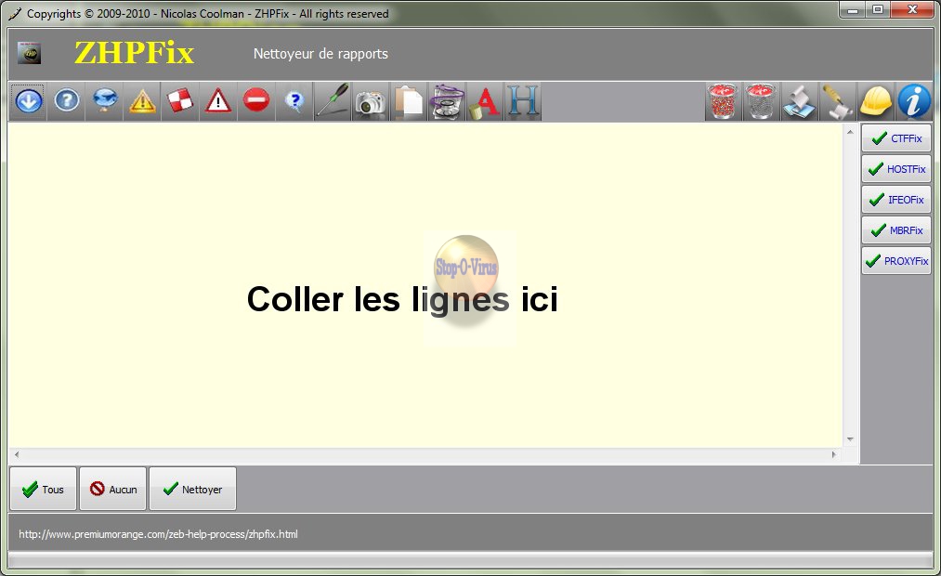Click the red no-entry stop icon

tap(256, 101)
